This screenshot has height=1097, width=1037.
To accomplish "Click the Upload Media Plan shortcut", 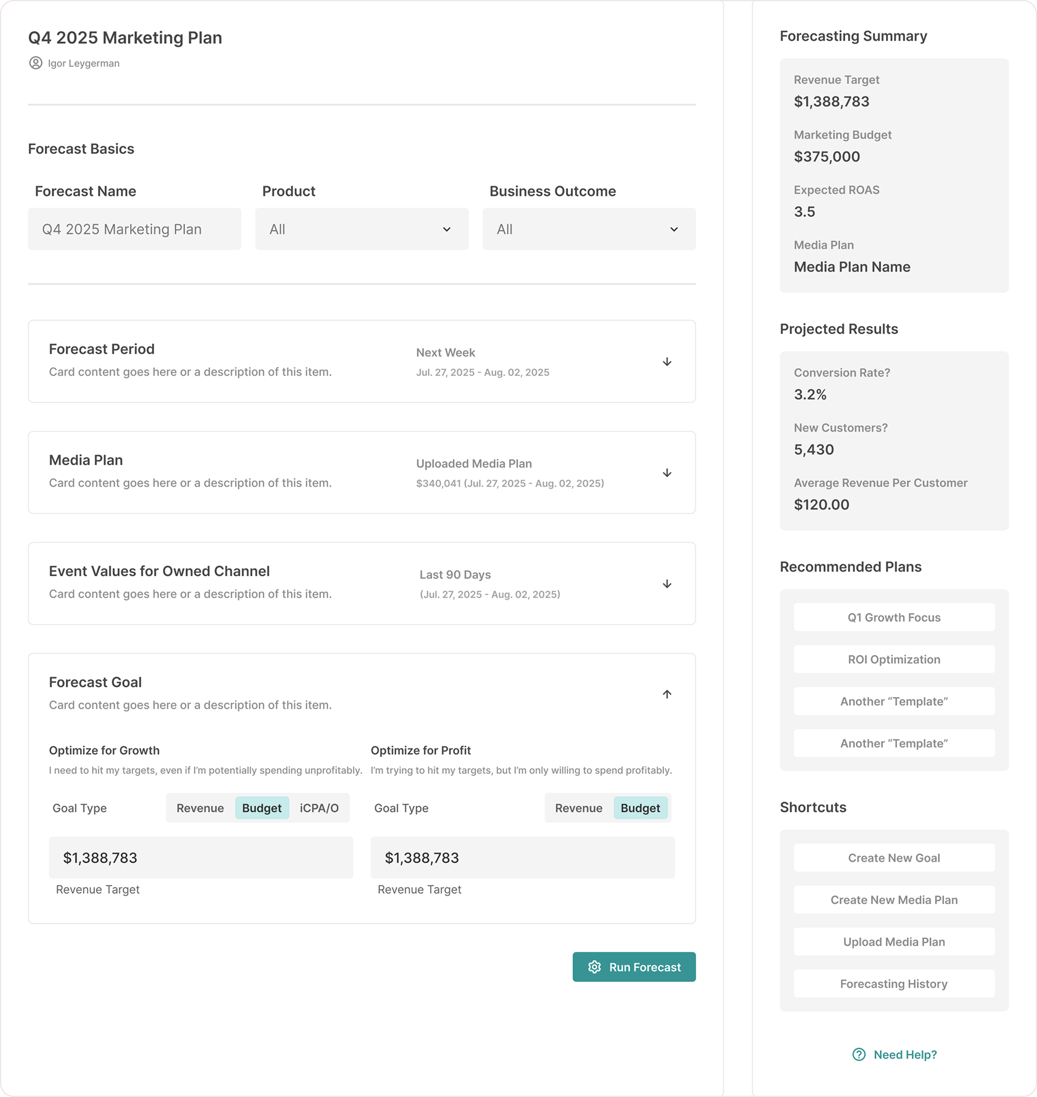I will 894,942.
